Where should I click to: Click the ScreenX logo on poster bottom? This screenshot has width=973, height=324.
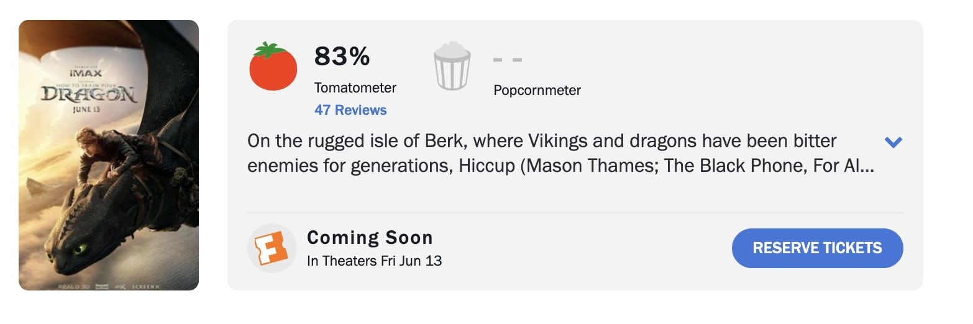point(145,286)
